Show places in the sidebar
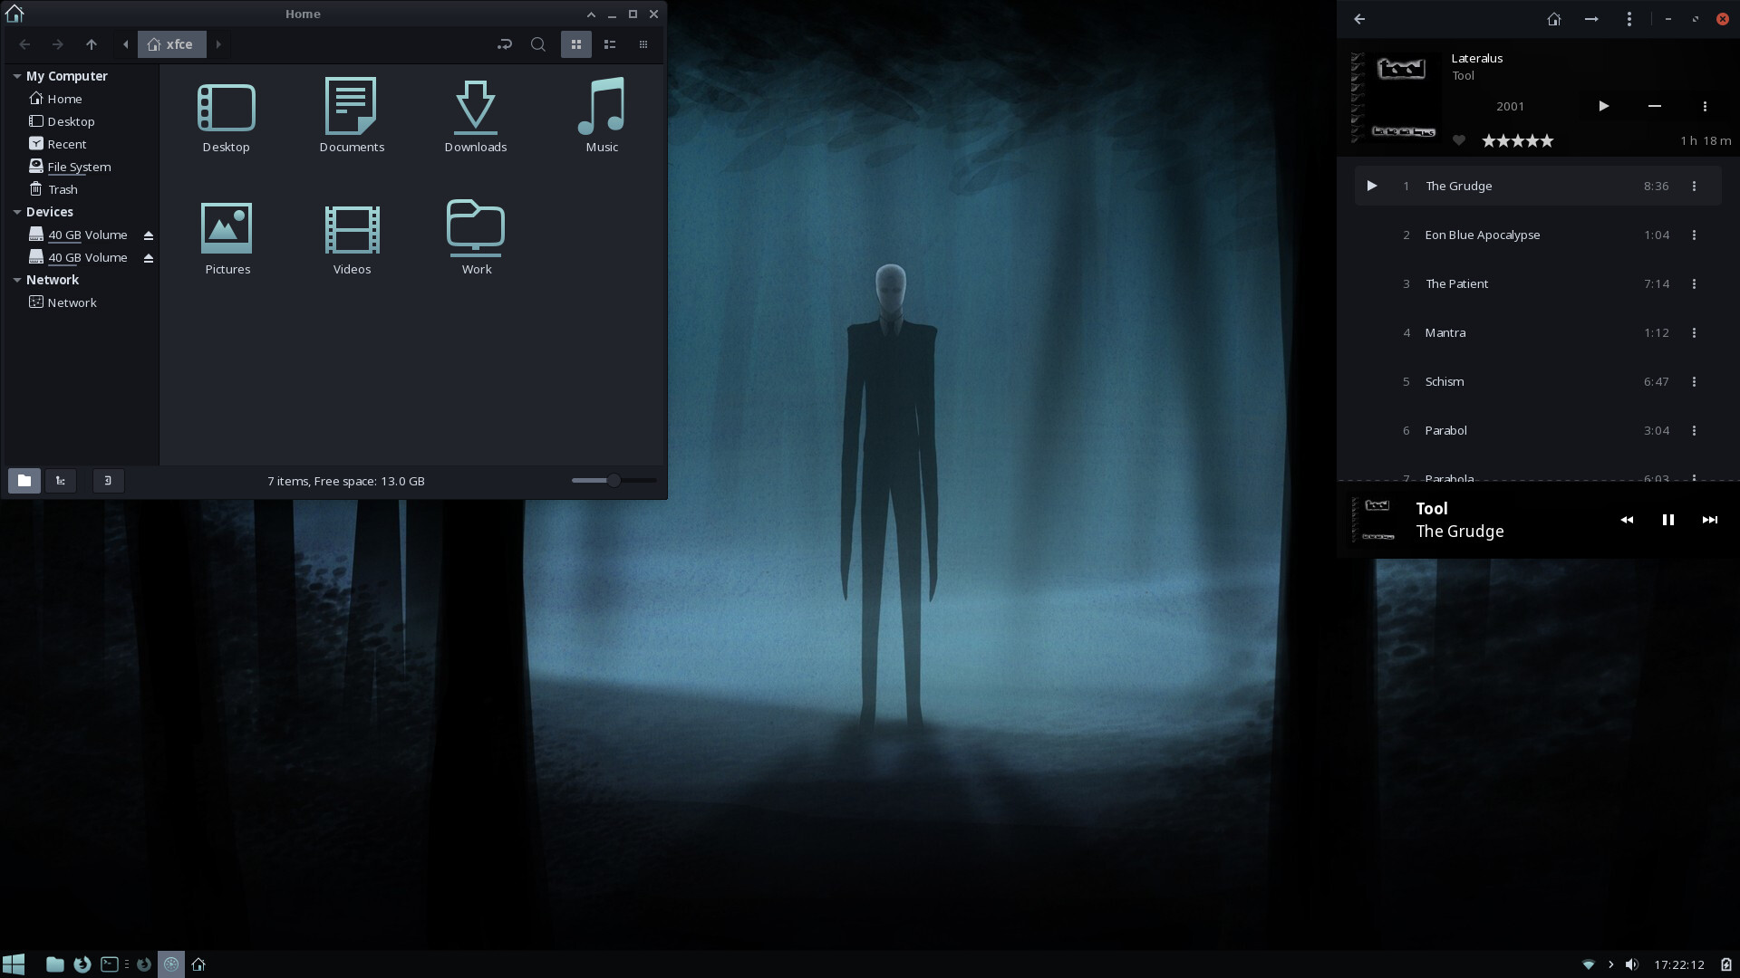Image resolution: width=1740 pixels, height=978 pixels. [x=24, y=481]
